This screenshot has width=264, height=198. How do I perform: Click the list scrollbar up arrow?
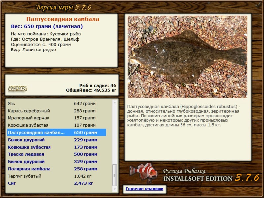[x=115, y=103]
